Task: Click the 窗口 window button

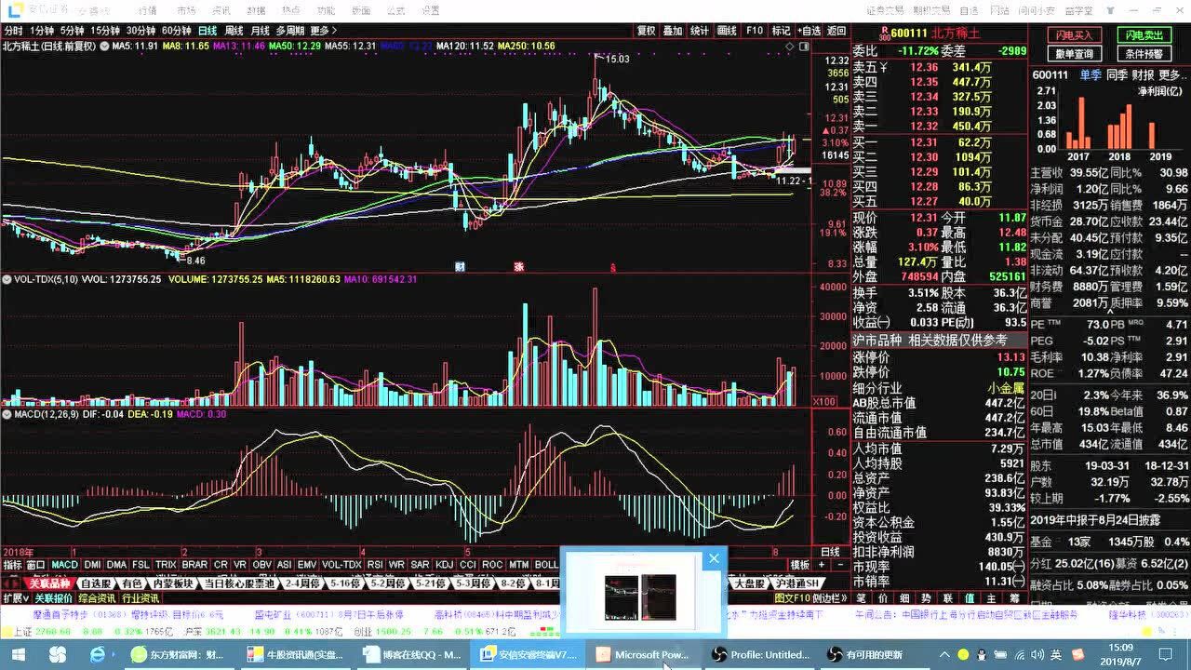Action: pos(36,565)
